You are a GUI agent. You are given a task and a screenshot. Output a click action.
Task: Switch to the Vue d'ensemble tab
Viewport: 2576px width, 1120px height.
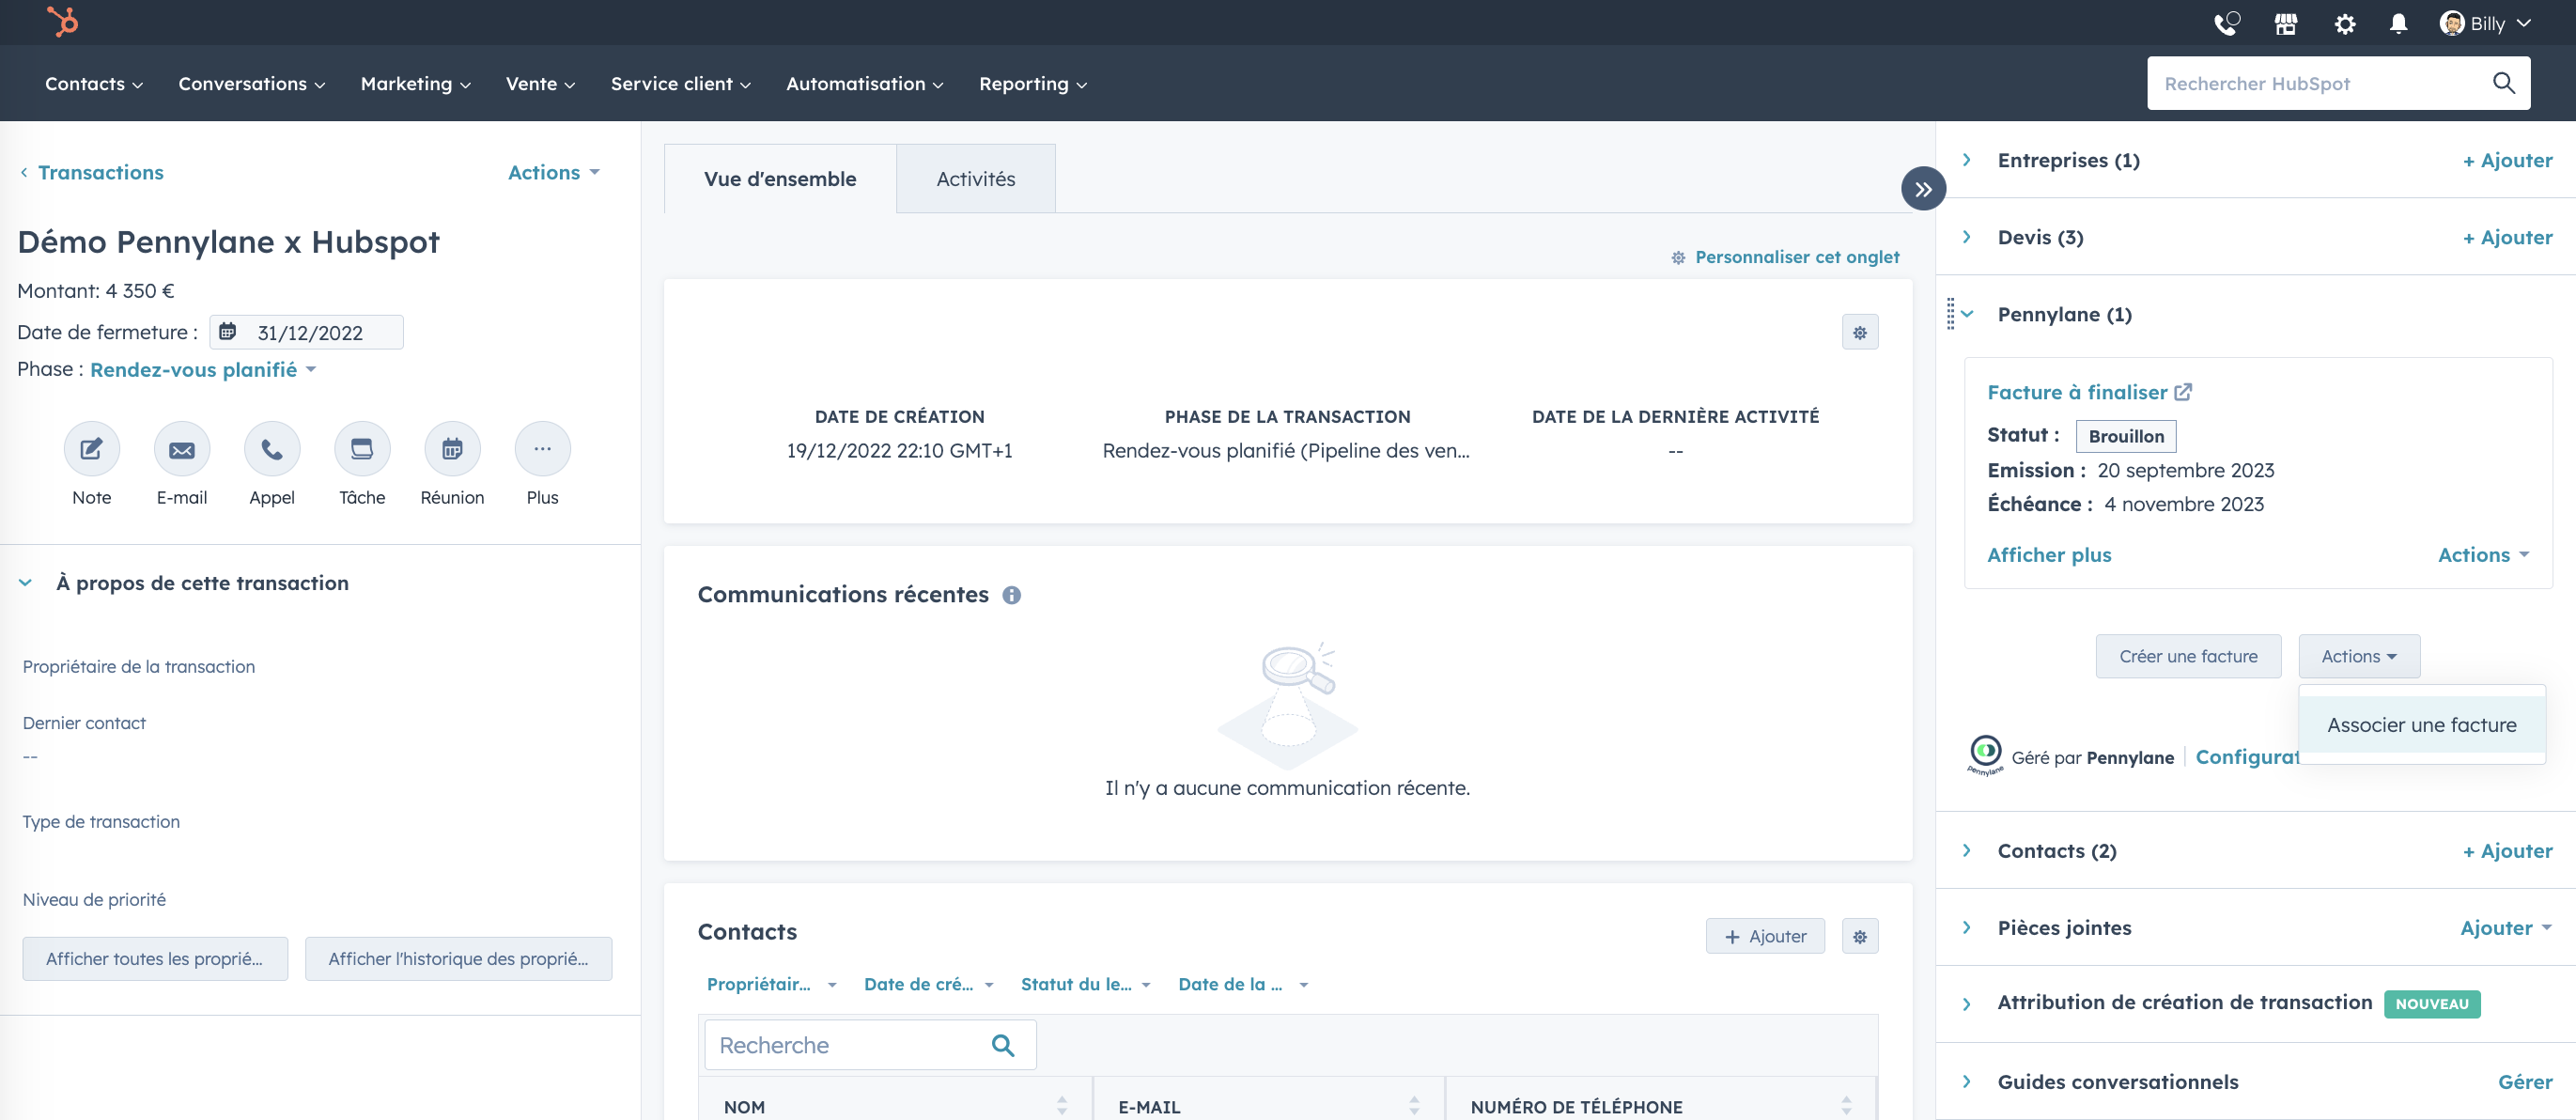point(780,179)
